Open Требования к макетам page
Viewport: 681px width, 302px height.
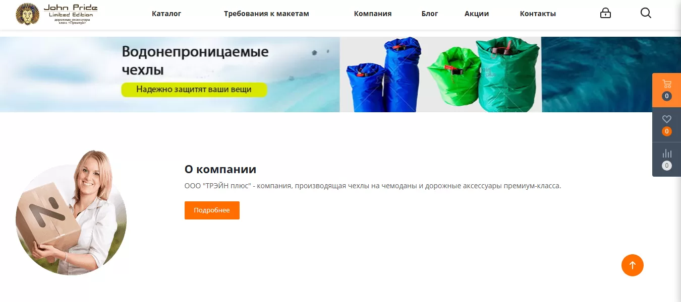click(x=266, y=14)
